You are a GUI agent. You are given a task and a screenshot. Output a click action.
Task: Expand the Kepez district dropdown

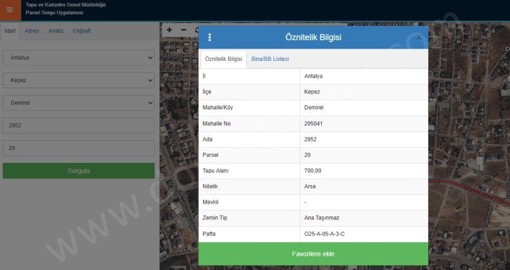coord(78,81)
